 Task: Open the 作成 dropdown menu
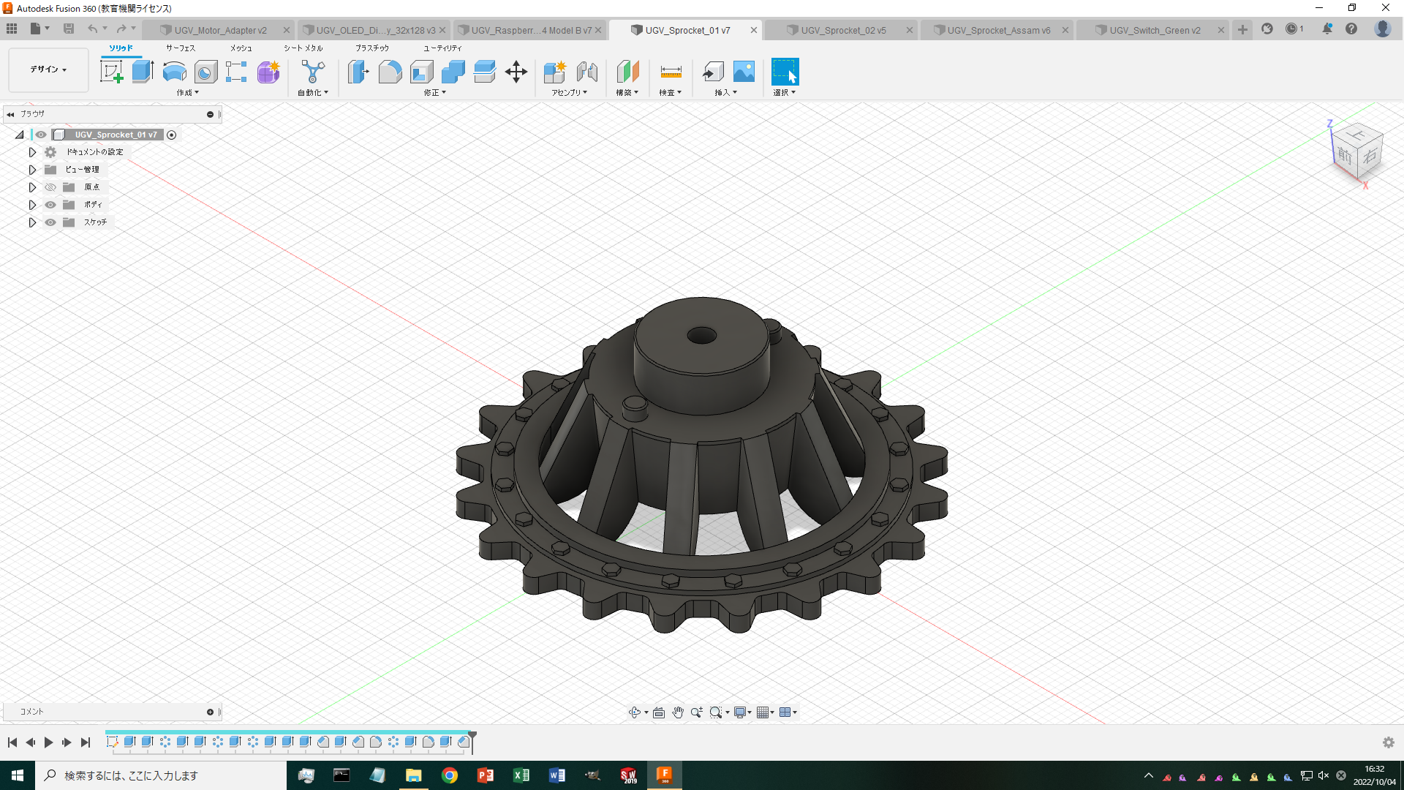click(x=187, y=93)
